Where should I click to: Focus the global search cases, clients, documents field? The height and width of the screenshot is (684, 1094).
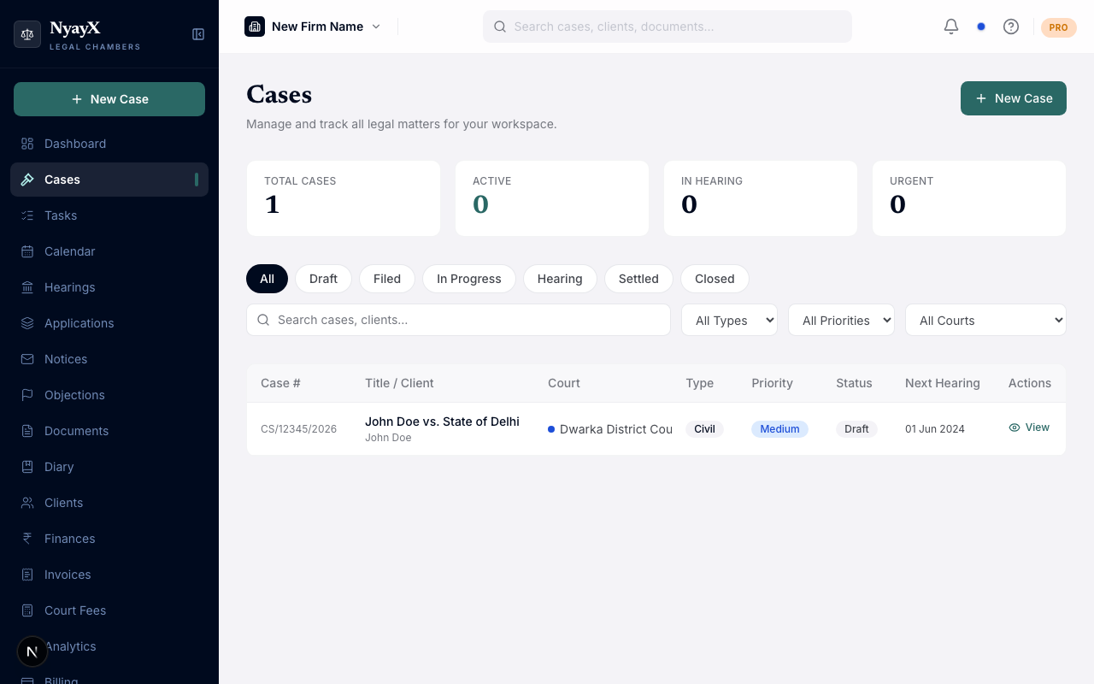(667, 27)
